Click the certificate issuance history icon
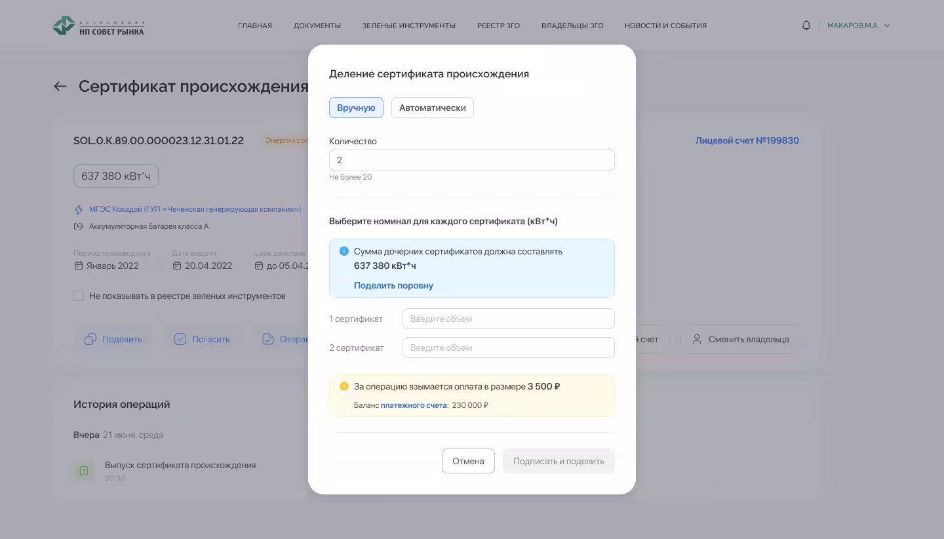 [x=84, y=470]
